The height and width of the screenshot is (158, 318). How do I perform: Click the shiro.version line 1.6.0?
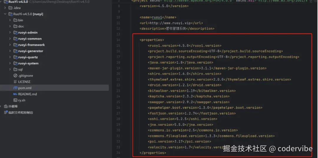(x=185, y=74)
